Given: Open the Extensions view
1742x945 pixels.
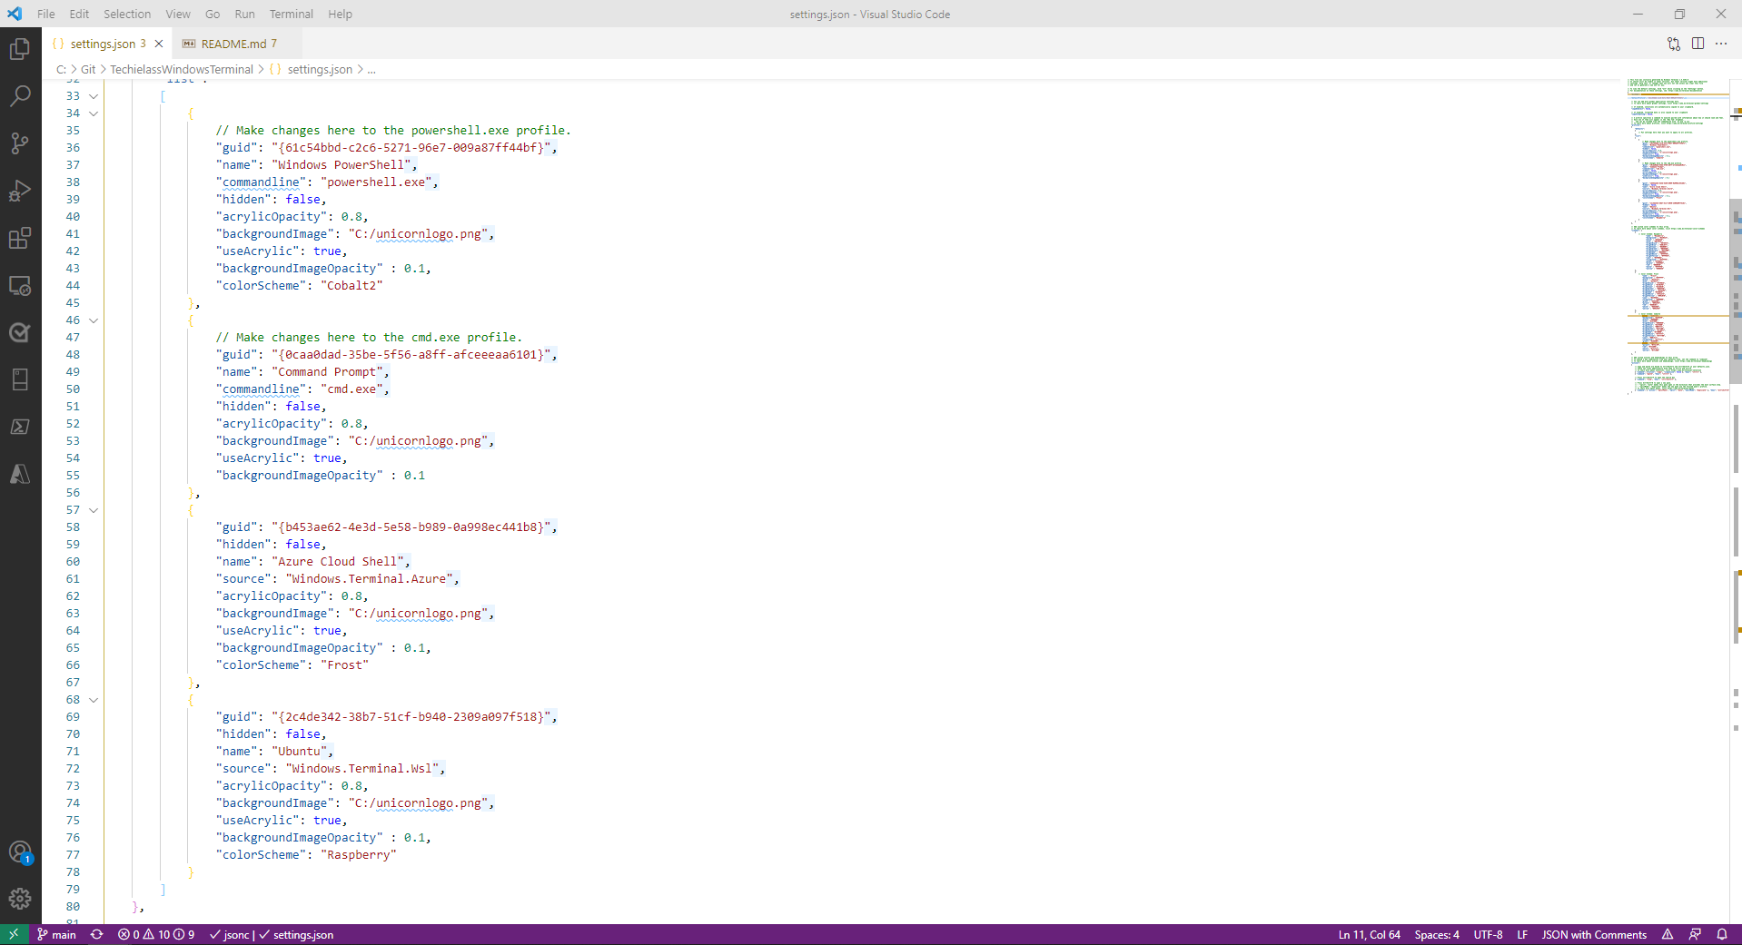Looking at the screenshot, I should click(x=20, y=238).
